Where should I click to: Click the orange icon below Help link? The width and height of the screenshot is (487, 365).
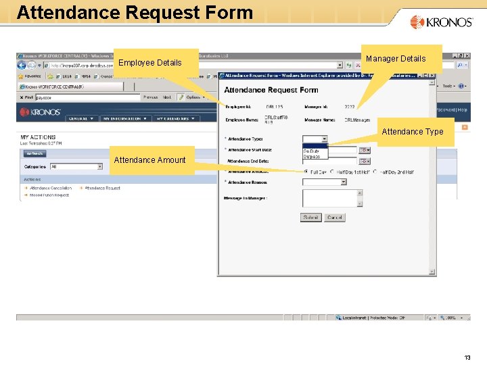click(465, 127)
